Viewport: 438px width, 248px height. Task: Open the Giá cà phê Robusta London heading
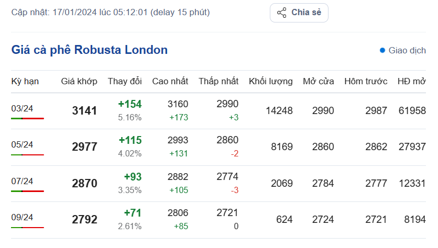pos(90,50)
